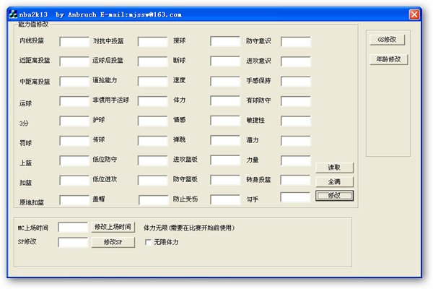Image resolution: width=433 pixels, height=289 pixels.
Task: Click the 修改 button beside 勾手 field
Action: click(x=334, y=196)
